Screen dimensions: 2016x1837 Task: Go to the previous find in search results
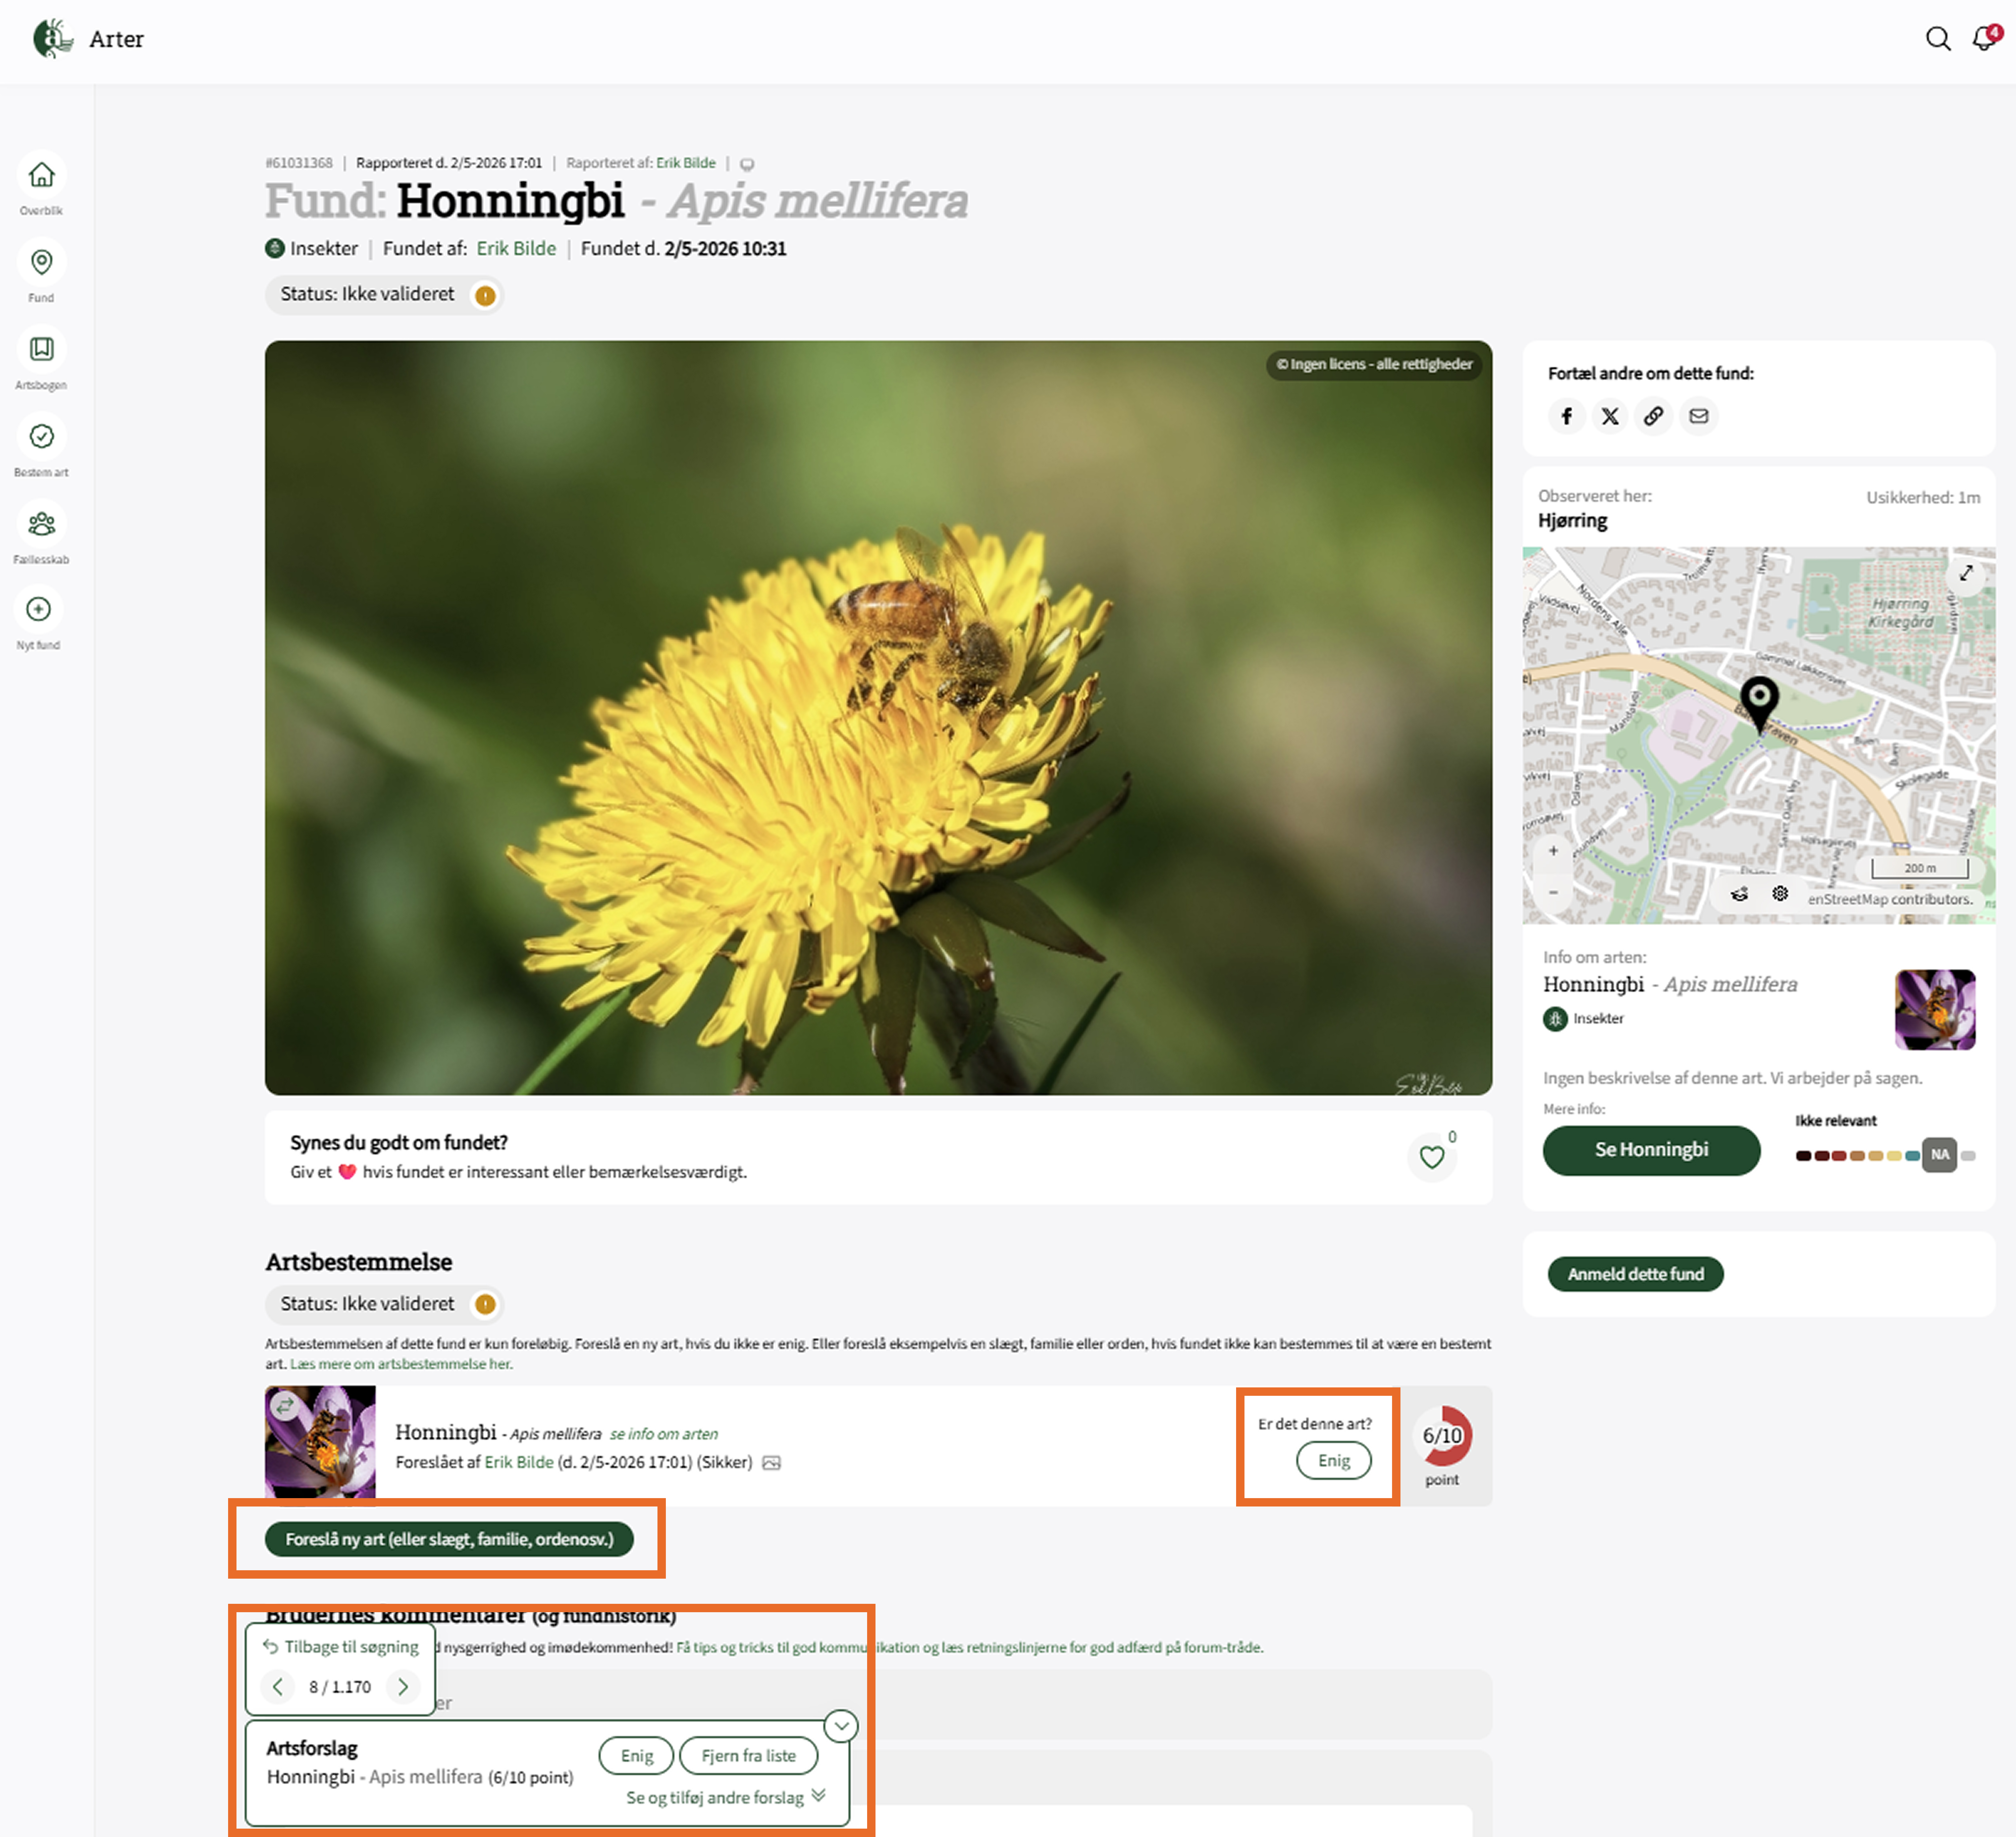point(278,1687)
